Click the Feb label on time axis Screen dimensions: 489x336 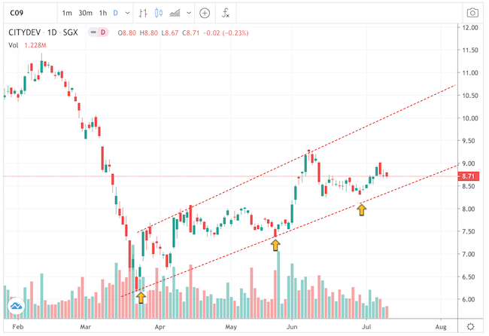(18, 327)
